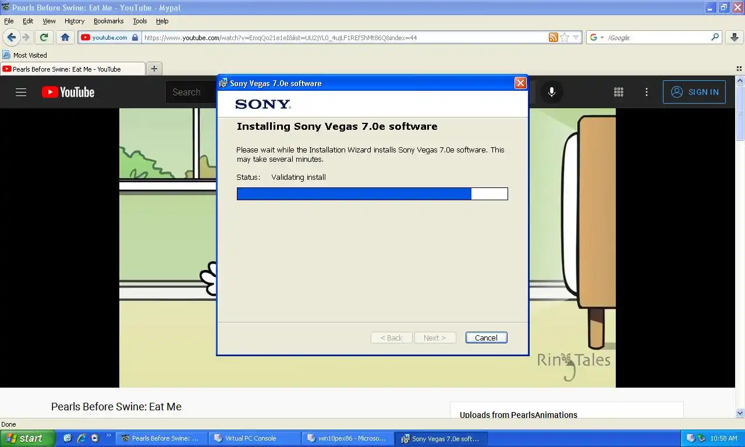Bookmark this page with the star icon

(565, 37)
